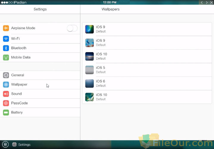The width and height of the screenshot is (214, 149).
Task: Click the iPadian carrier signal dots
Action: [x=7, y=2]
